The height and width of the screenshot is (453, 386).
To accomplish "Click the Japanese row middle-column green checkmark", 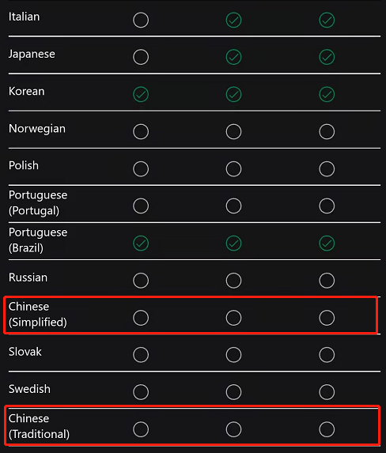I will pyautogui.click(x=233, y=57).
